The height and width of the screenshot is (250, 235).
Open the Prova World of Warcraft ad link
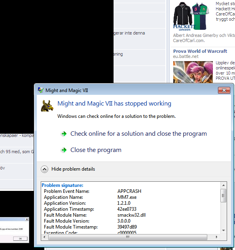coord(200,51)
